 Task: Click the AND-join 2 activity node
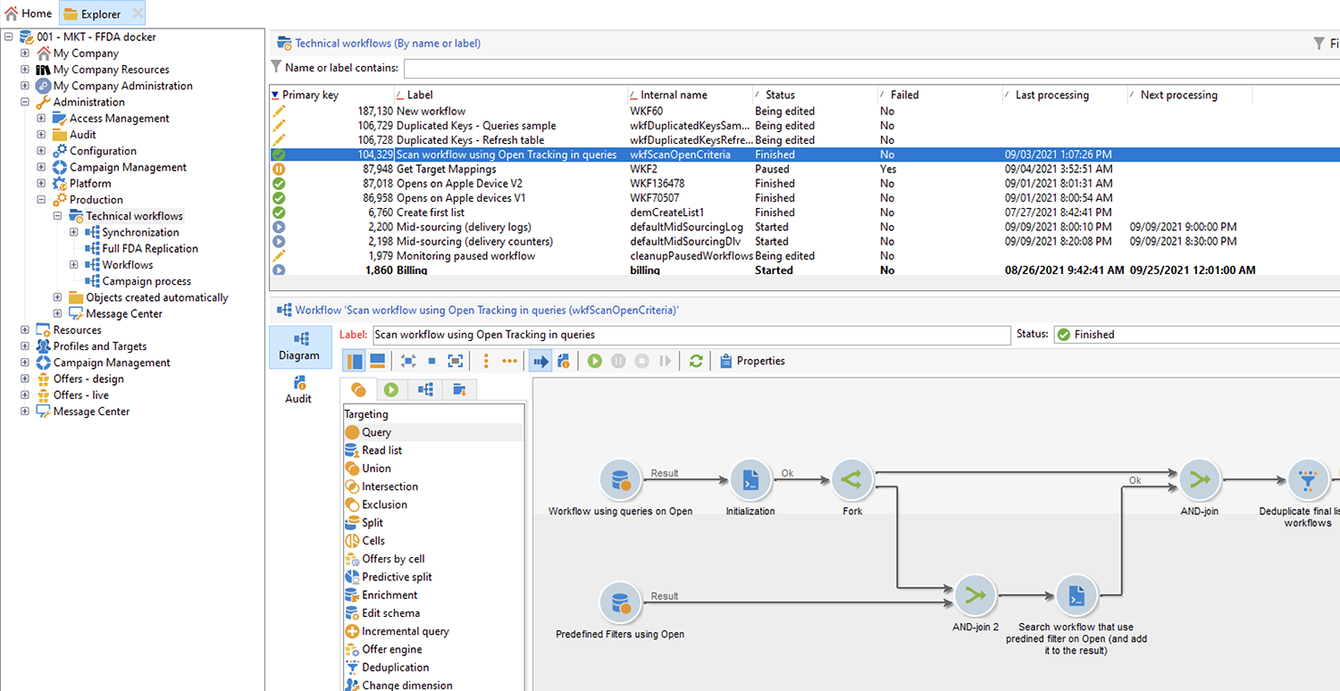tap(975, 596)
